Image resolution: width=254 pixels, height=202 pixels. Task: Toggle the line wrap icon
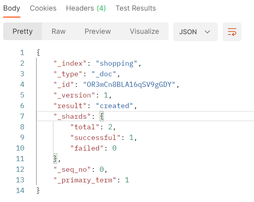[232, 32]
